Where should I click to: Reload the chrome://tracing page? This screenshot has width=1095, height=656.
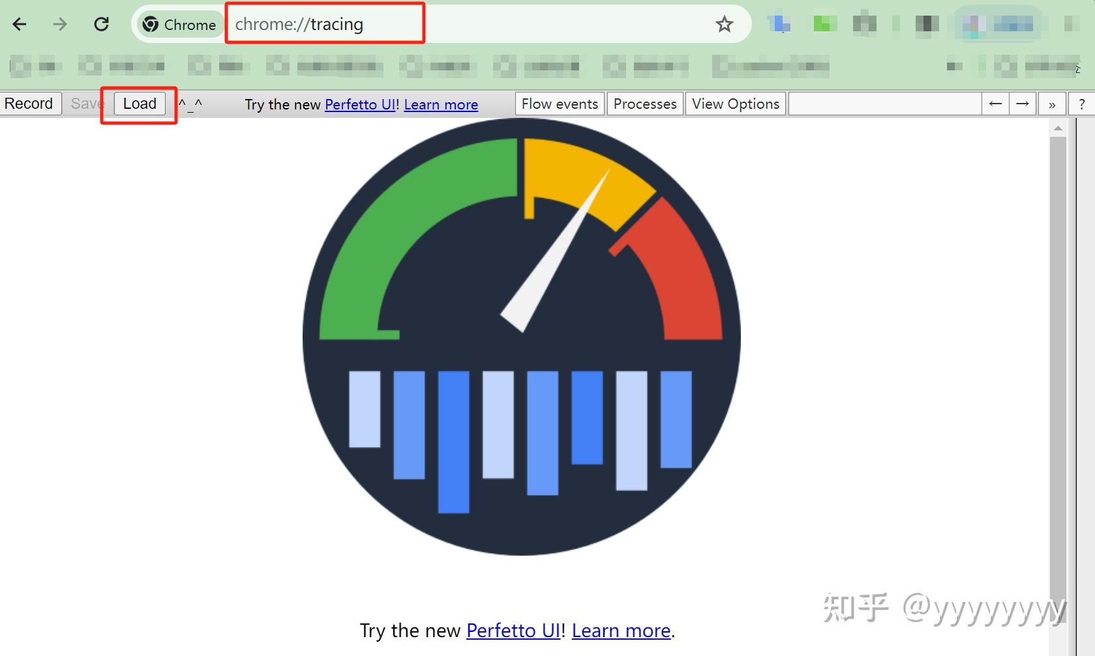101,24
